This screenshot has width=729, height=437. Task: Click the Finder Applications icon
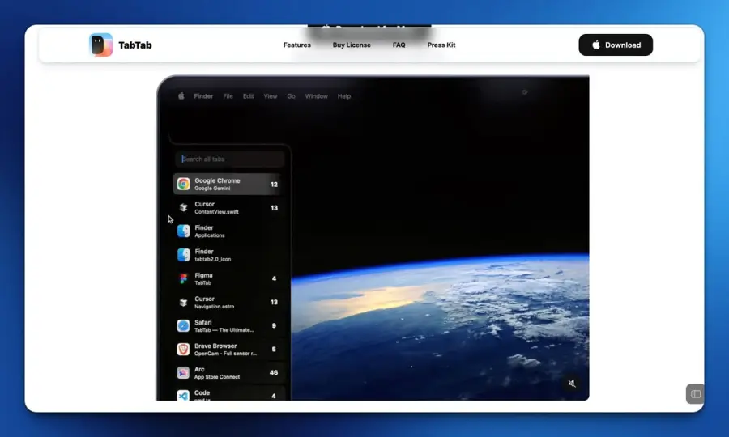[184, 231]
